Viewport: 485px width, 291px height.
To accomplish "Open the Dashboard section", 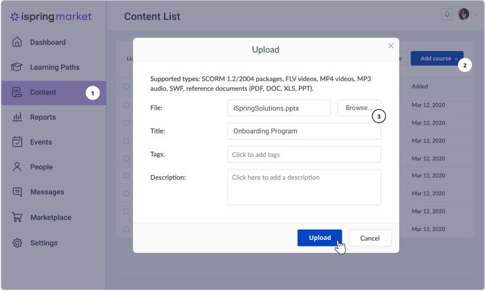I will 48,42.
